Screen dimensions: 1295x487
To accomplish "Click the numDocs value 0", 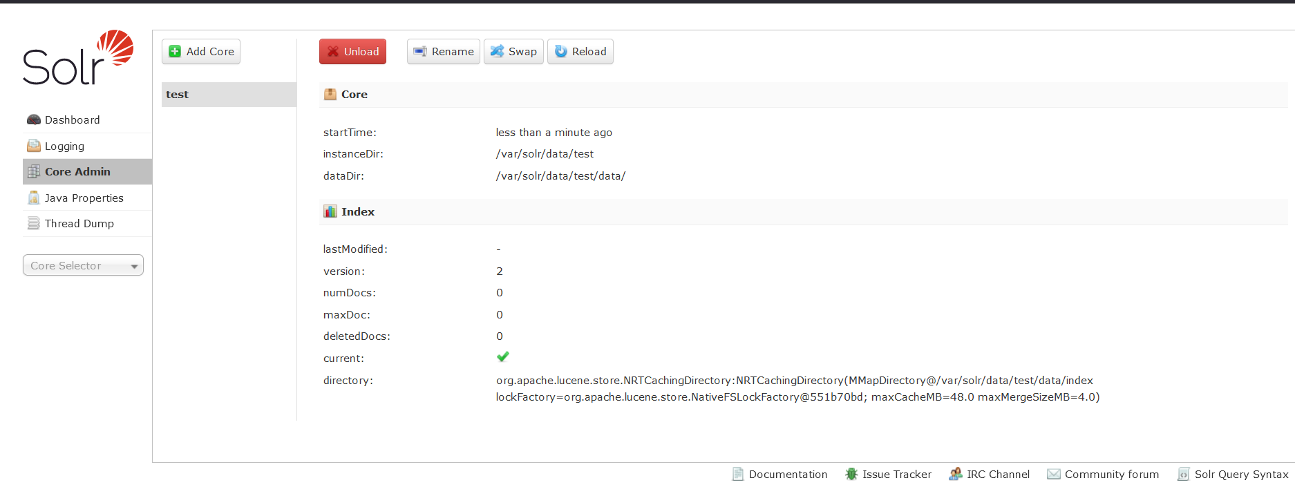I will point(500,293).
